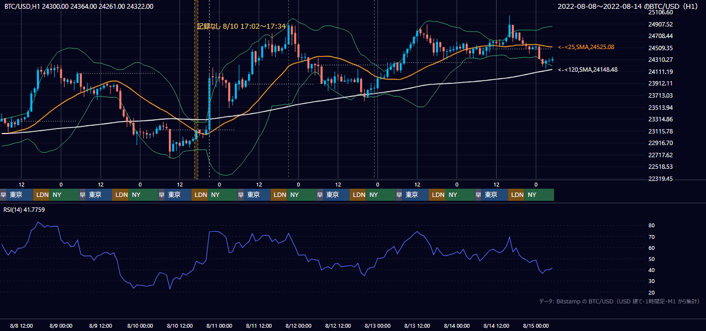Screen dimensions: 706x331
Task: Click the 8/10 12:00 date label
Action: tap(180, 325)
